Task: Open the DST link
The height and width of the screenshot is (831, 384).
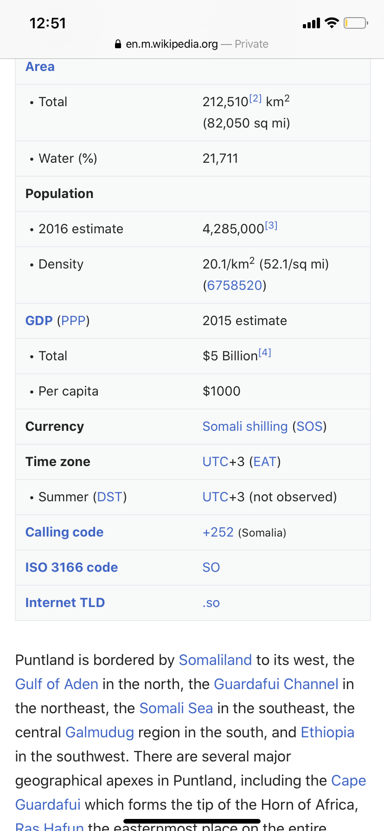Action: pyautogui.click(x=110, y=497)
